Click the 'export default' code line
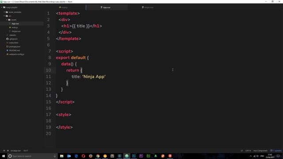 click(x=73, y=58)
